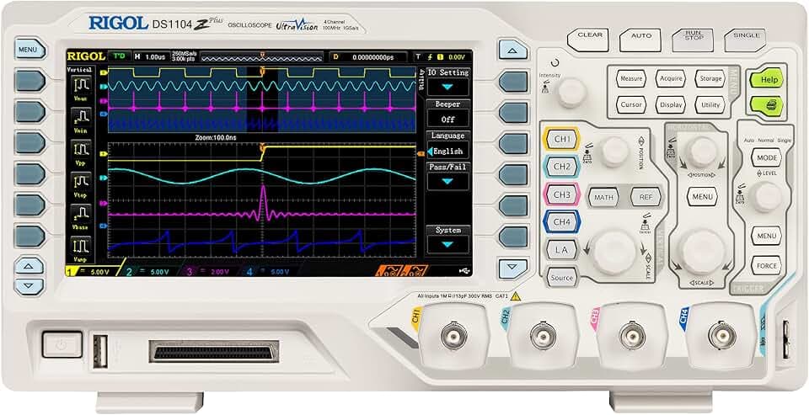Toggle the MATH function button
Viewport: 809px width, 415px height.
pyautogui.click(x=603, y=197)
